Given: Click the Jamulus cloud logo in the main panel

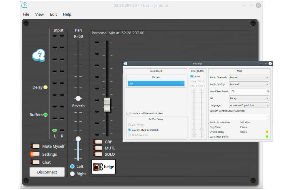Looking at the screenshot, I should [x=38, y=55].
